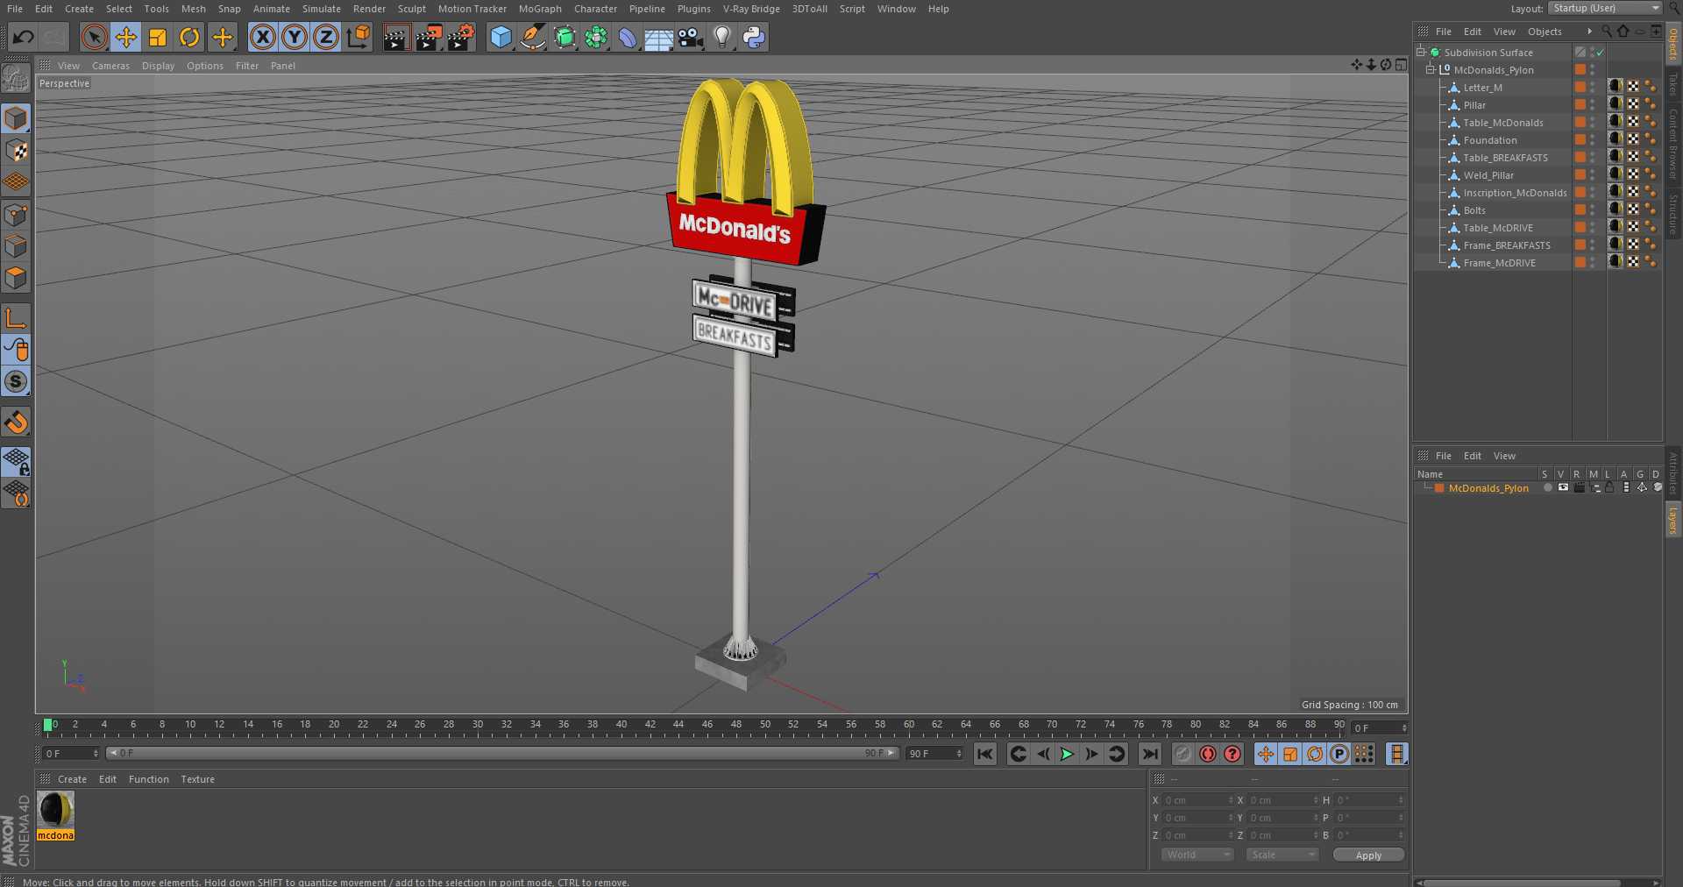This screenshot has width=1683, height=887.
Task: Click the X position input field
Action: point(1197,800)
